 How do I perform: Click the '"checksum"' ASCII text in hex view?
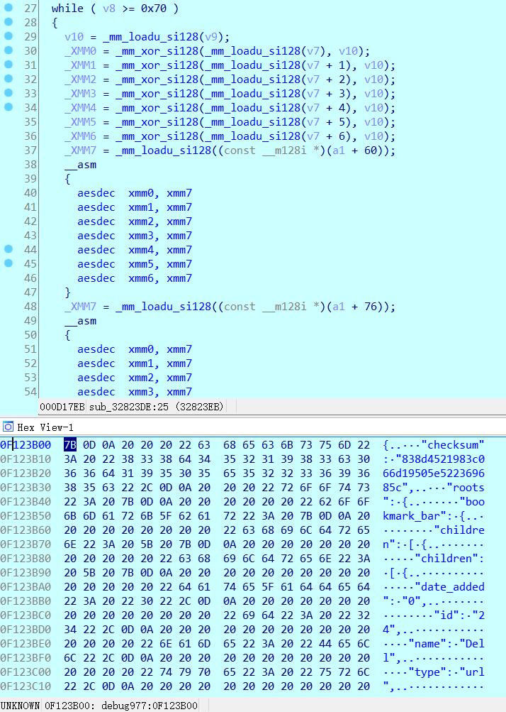pyautogui.click(x=453, y=444)
